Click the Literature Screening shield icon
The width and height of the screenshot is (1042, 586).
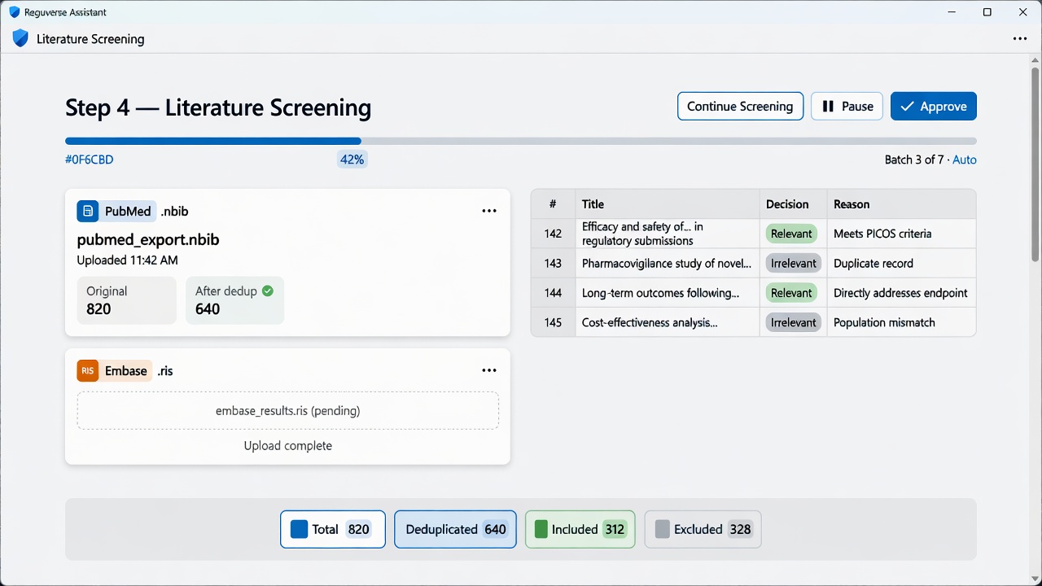click(20, 38)
